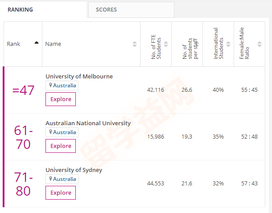Click international students value 32%
Screen dimensions: 272x213
point(218,184)
